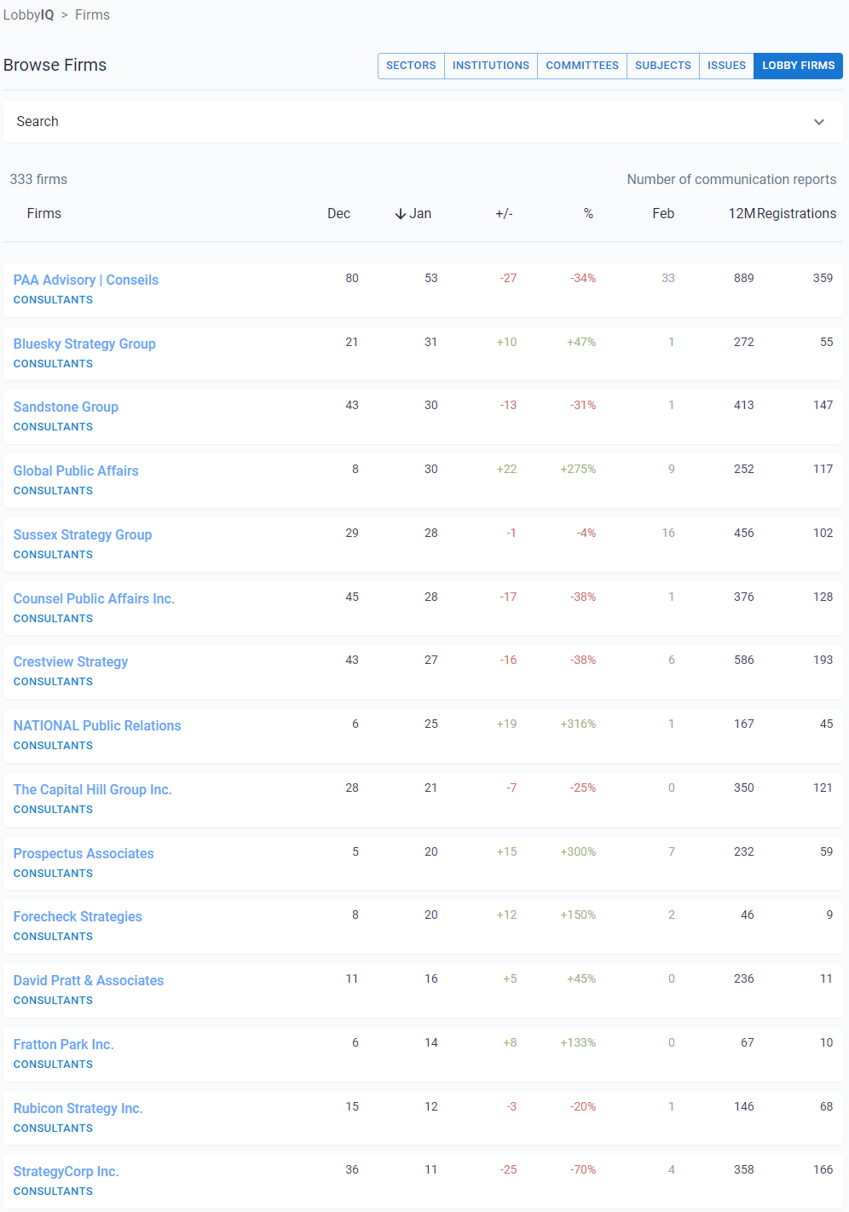849x1212 pixels.
Task: Open NATIONAL Public Relations firm
Action: click(x=97, y=725)
